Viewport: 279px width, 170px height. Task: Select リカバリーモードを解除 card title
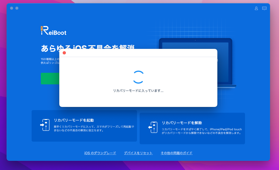(x=182, y=123)
